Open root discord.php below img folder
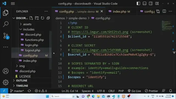This screenshot has width=176, height=99. 28,71
